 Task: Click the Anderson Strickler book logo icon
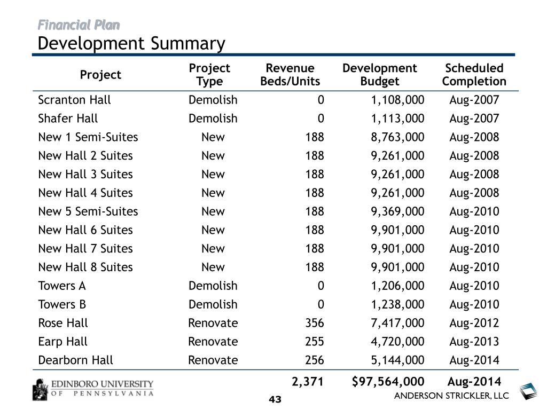pyautogui.click(x=528, y=391)
